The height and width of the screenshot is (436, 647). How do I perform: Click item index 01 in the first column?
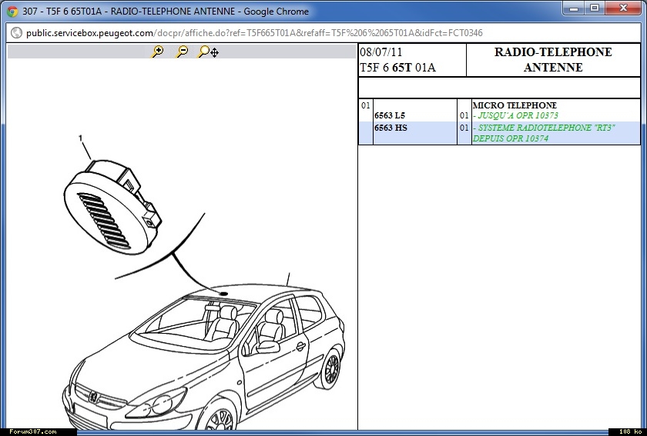[x=366, y=105]
